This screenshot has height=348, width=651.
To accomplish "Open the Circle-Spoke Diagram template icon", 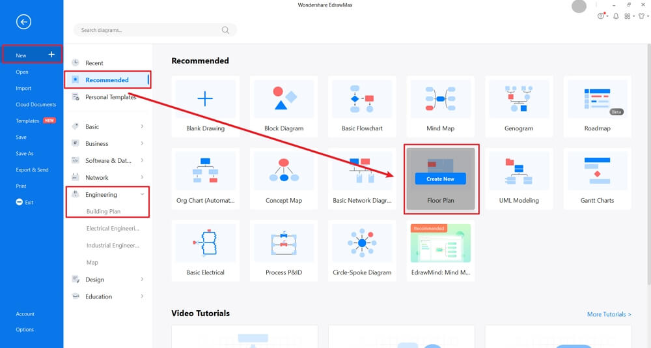I will 362,243.
